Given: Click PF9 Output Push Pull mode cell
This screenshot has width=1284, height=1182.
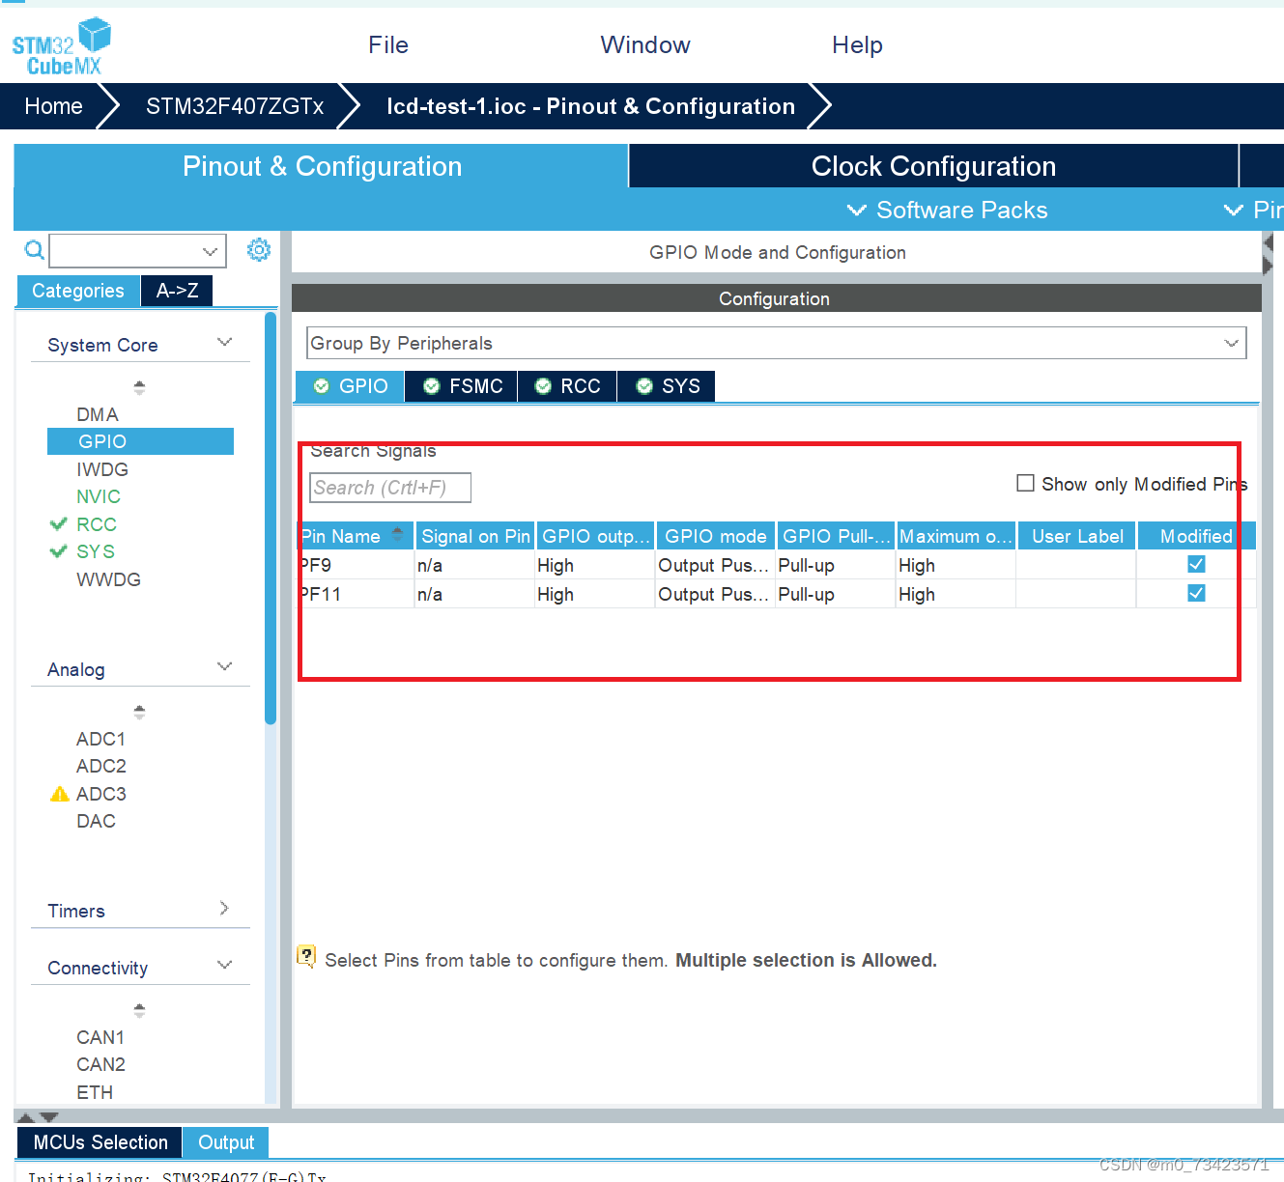Looking at the screenshot, I should pyautogui.click(x=714, y=565).
